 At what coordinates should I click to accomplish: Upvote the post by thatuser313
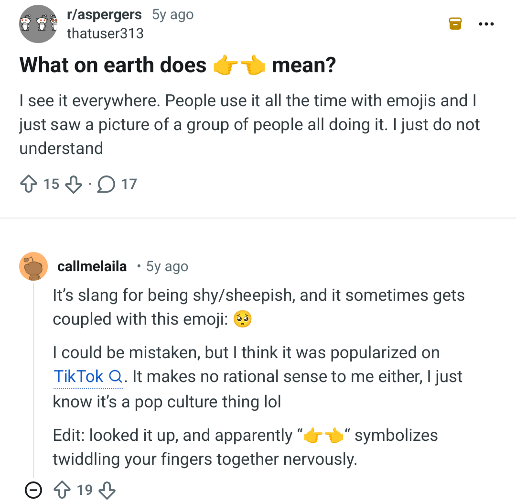click(x=29, y=184)
